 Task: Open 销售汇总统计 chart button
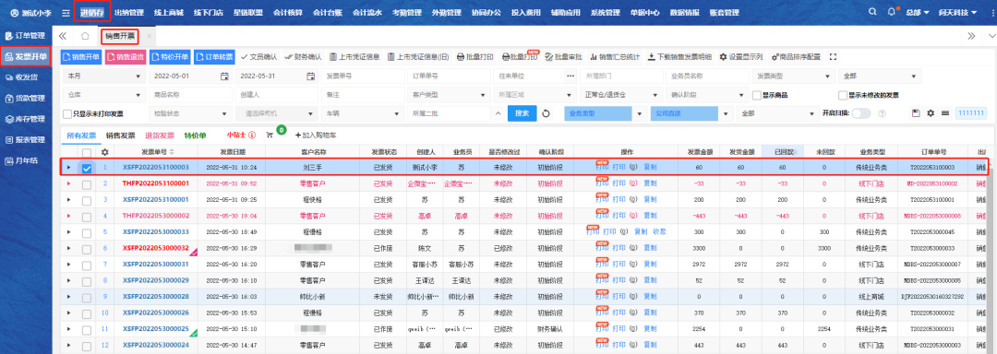615,57
